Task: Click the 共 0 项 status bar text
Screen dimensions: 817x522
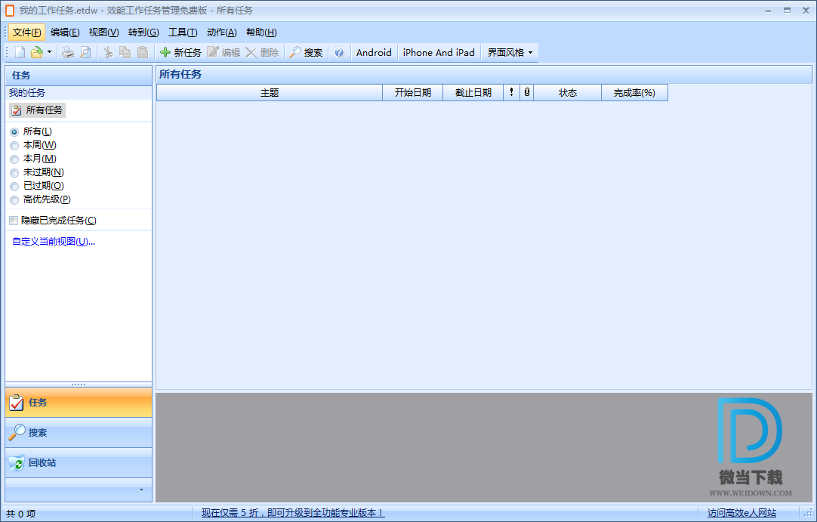Action: pos(21,514)
